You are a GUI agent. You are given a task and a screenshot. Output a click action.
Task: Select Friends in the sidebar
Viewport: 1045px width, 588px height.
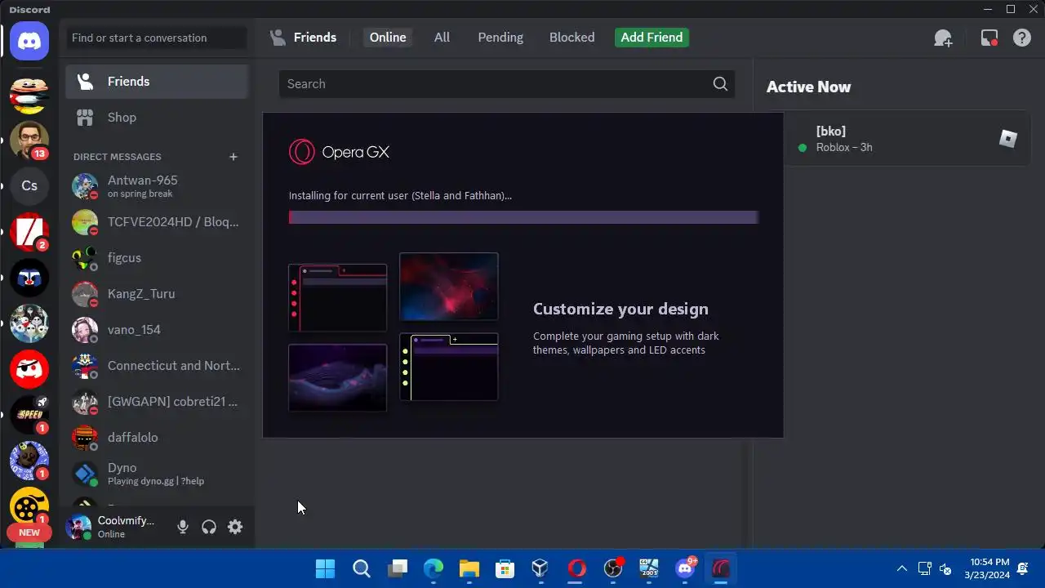pos(157,82)
